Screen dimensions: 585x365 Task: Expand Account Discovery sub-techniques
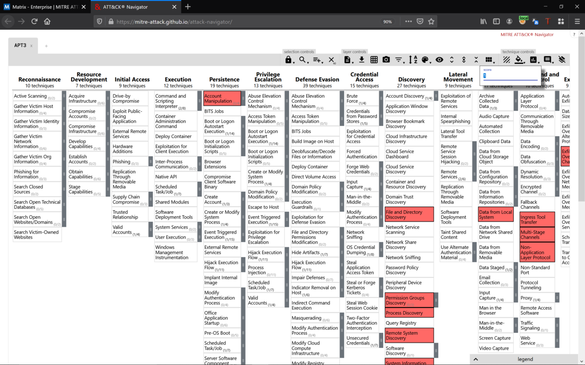(435, 96)
